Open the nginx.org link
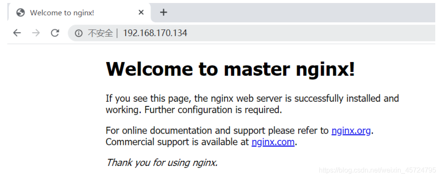The image size is (440, 178). [x=351, y=131]
